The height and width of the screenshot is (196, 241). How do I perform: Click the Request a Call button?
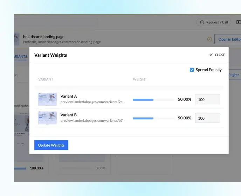pyautogui.click(x=214, y=22)
